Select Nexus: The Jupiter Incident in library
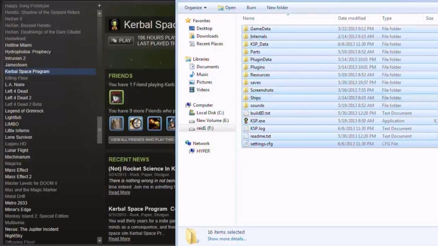The width and height of the screenshot is (438, 246). [31, 229]
